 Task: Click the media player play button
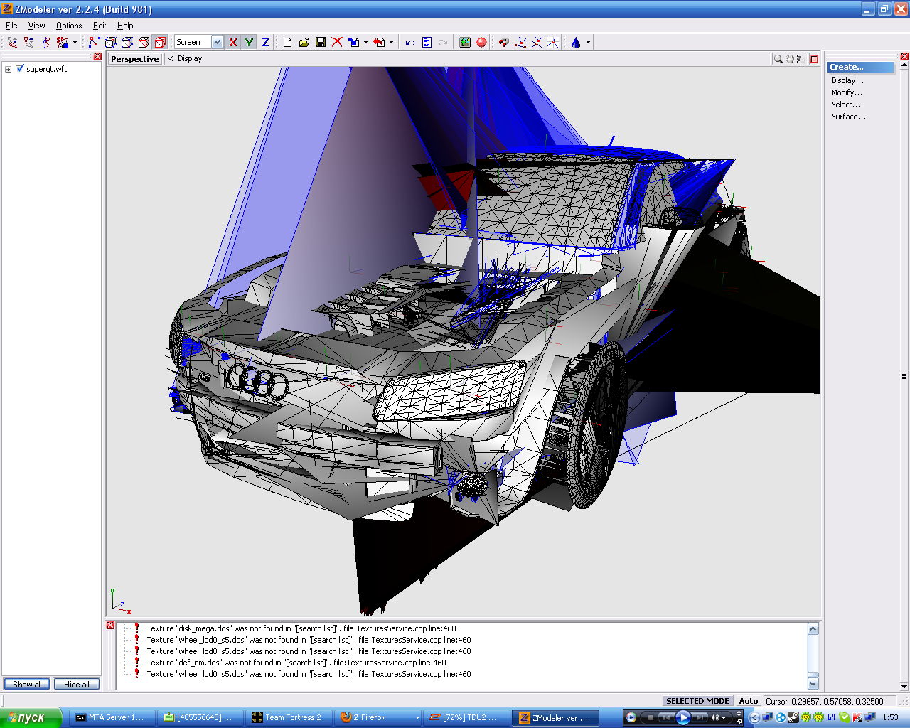(682, 717)
